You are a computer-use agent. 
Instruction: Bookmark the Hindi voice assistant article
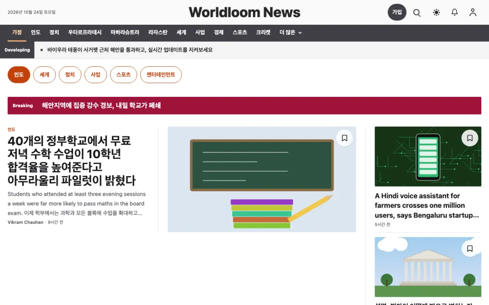pos(470,138)
